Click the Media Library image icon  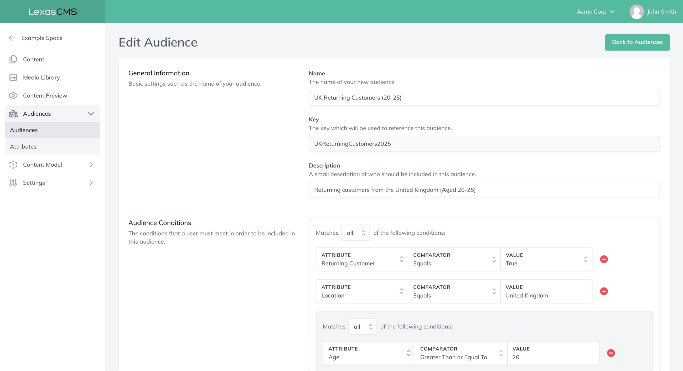point(13,78)
